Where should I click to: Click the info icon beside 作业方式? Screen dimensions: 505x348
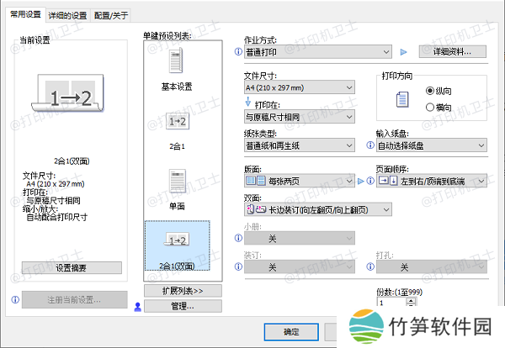point(238,51)
